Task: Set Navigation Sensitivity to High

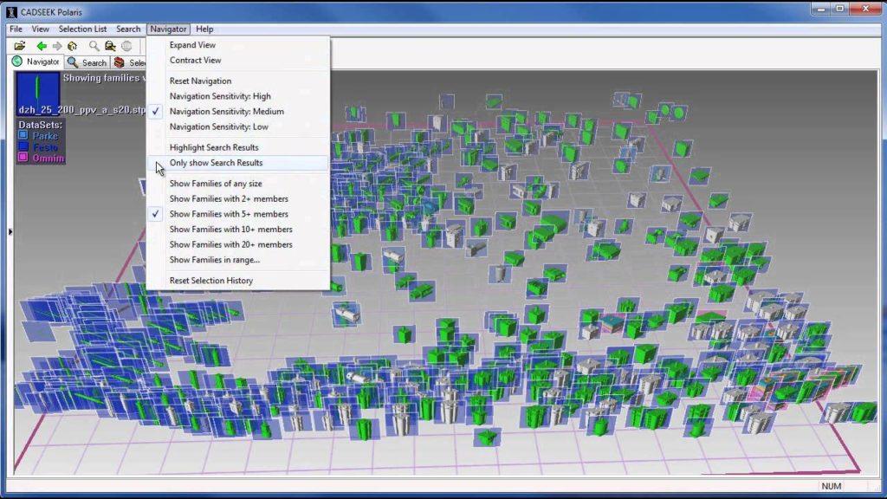Action: coord(238,96)
